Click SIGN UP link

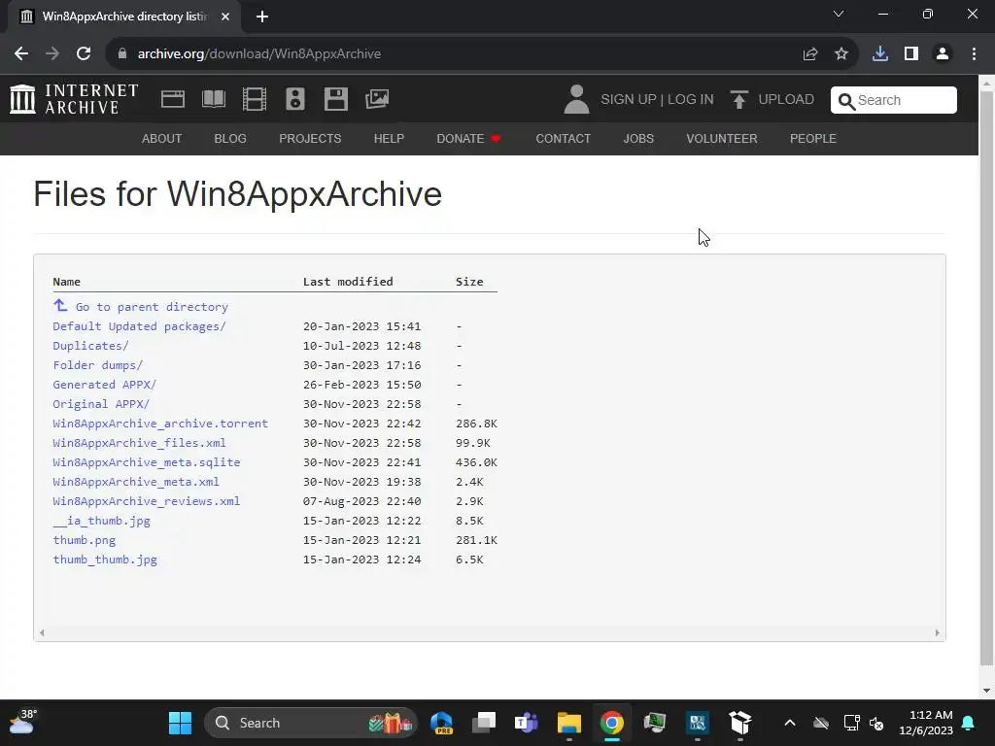(x=629, y=100)
